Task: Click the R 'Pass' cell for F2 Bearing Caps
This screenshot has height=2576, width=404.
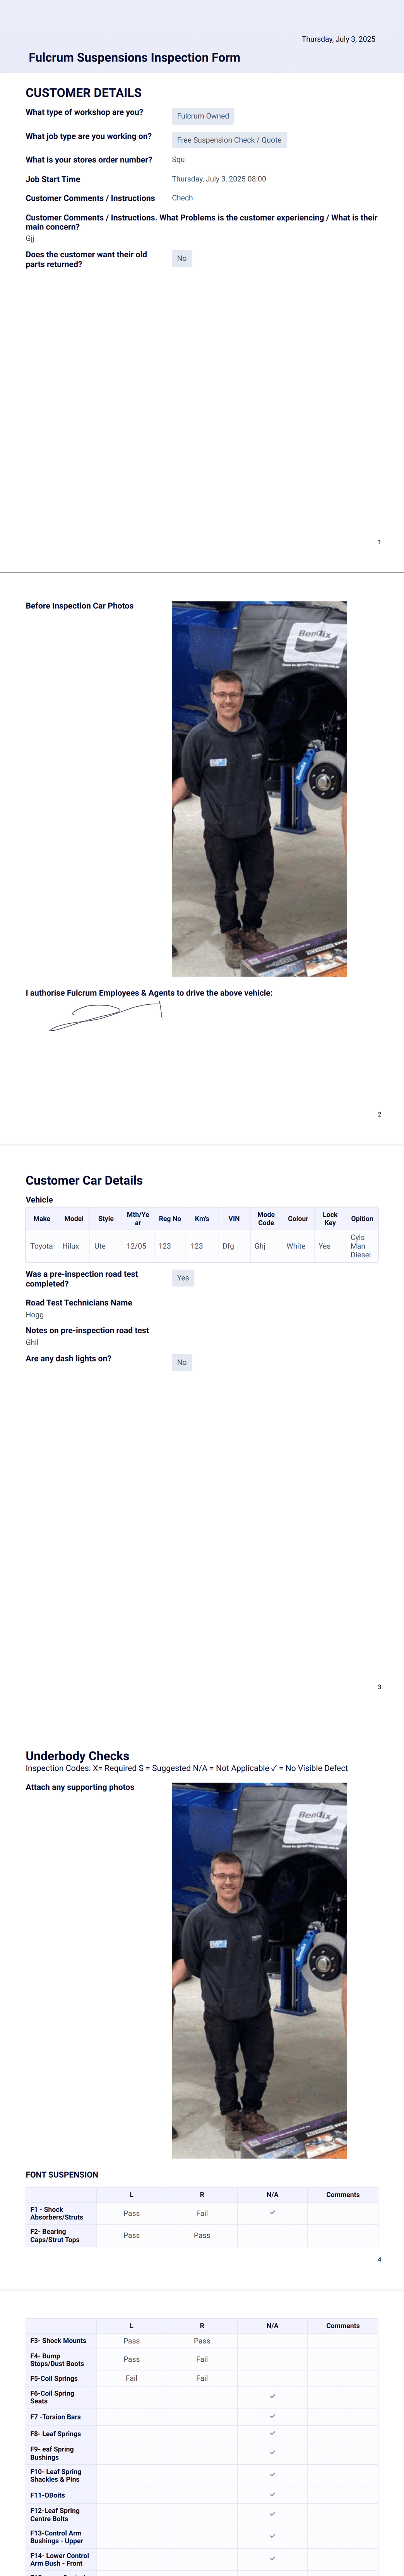Action: click(x=202, y=2235)
